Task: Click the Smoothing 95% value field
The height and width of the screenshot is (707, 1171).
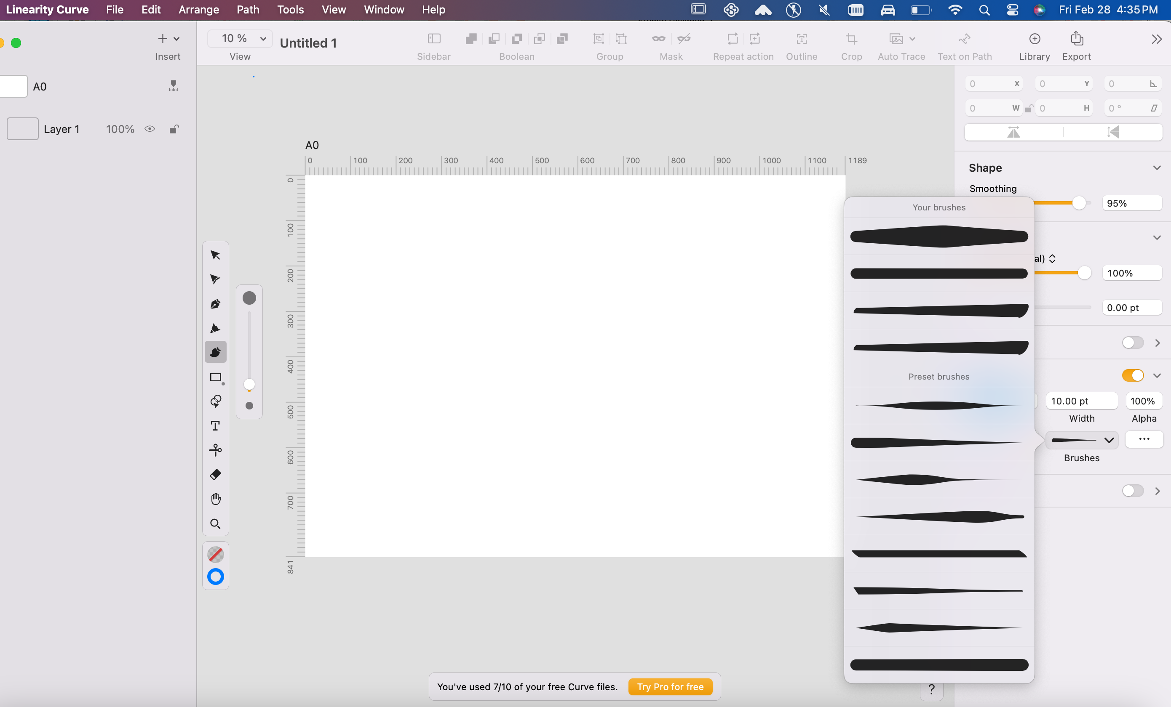Action: (x=1131, y=203)
